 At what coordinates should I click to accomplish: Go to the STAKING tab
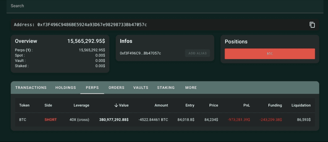click(166, 88)
